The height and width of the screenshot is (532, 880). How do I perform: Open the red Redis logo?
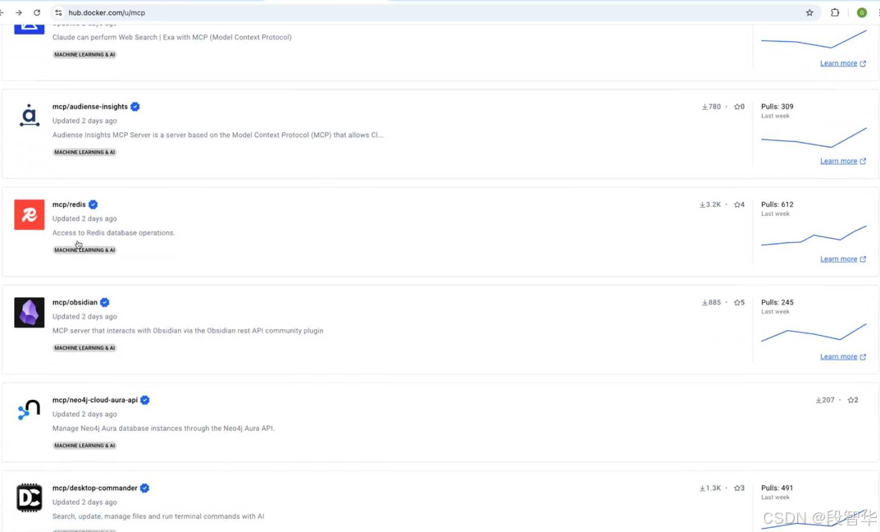click(30, 214)
